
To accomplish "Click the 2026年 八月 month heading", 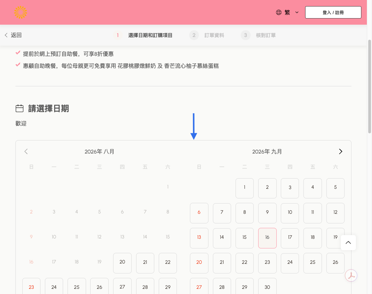I will (99, 152).
